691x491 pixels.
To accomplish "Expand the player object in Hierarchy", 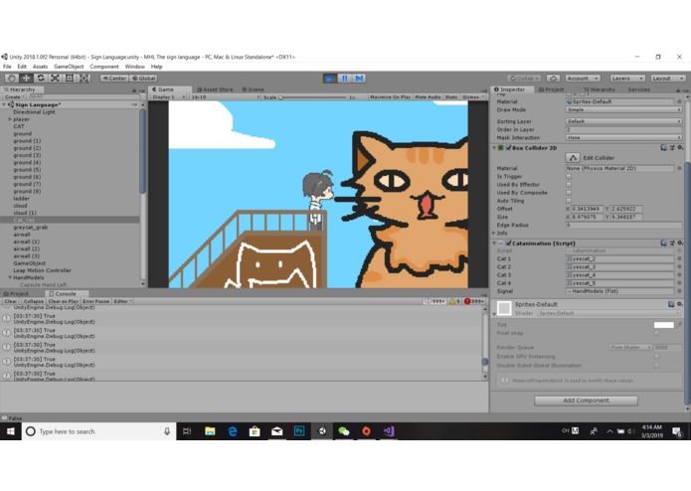I will click(x=10, y=119).
